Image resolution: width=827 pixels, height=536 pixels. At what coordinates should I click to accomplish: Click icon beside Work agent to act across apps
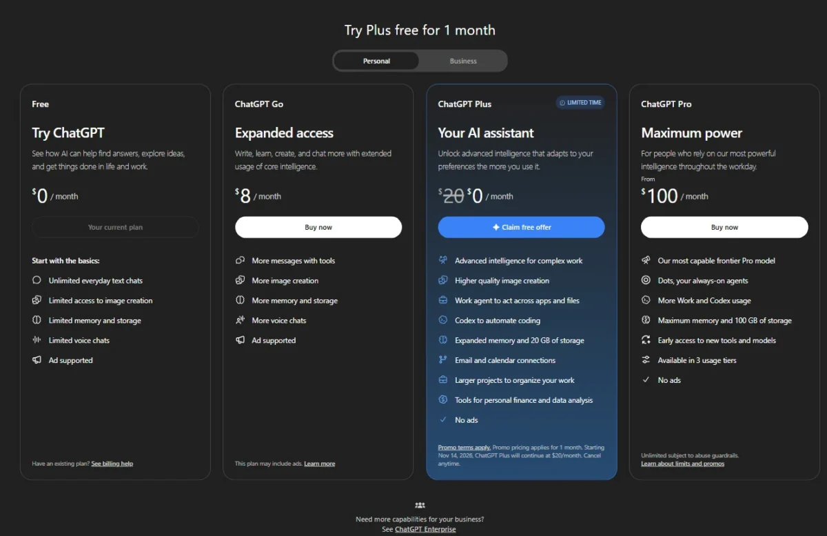point(443,301)
